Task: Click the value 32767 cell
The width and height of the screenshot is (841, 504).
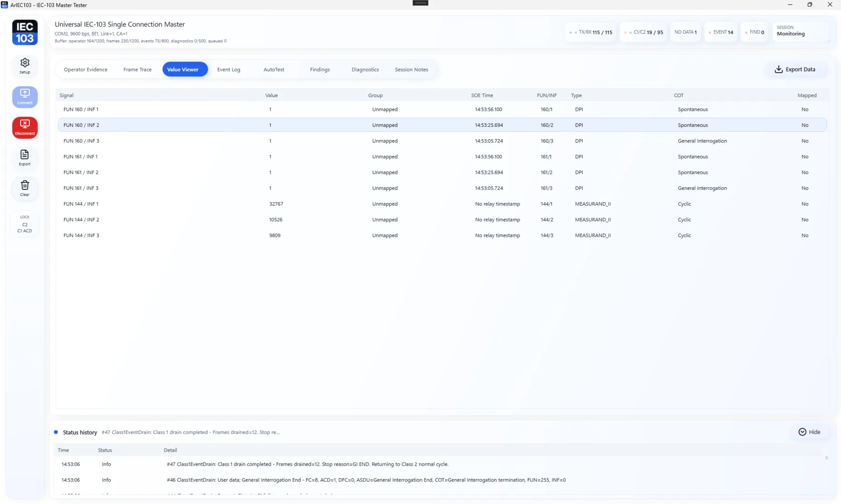Action: (x=276, y=204)
